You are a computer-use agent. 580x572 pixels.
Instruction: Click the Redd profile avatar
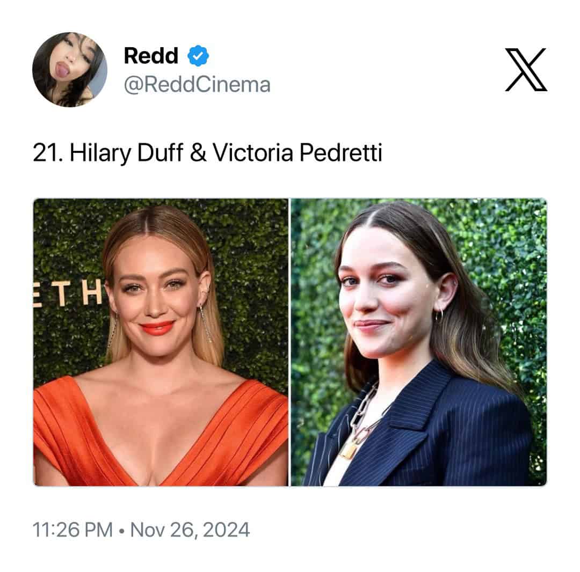coord(70,70)
